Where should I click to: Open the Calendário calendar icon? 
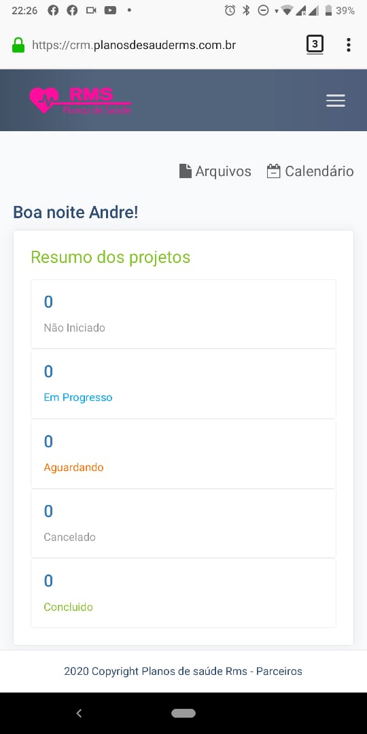[273, 171]
